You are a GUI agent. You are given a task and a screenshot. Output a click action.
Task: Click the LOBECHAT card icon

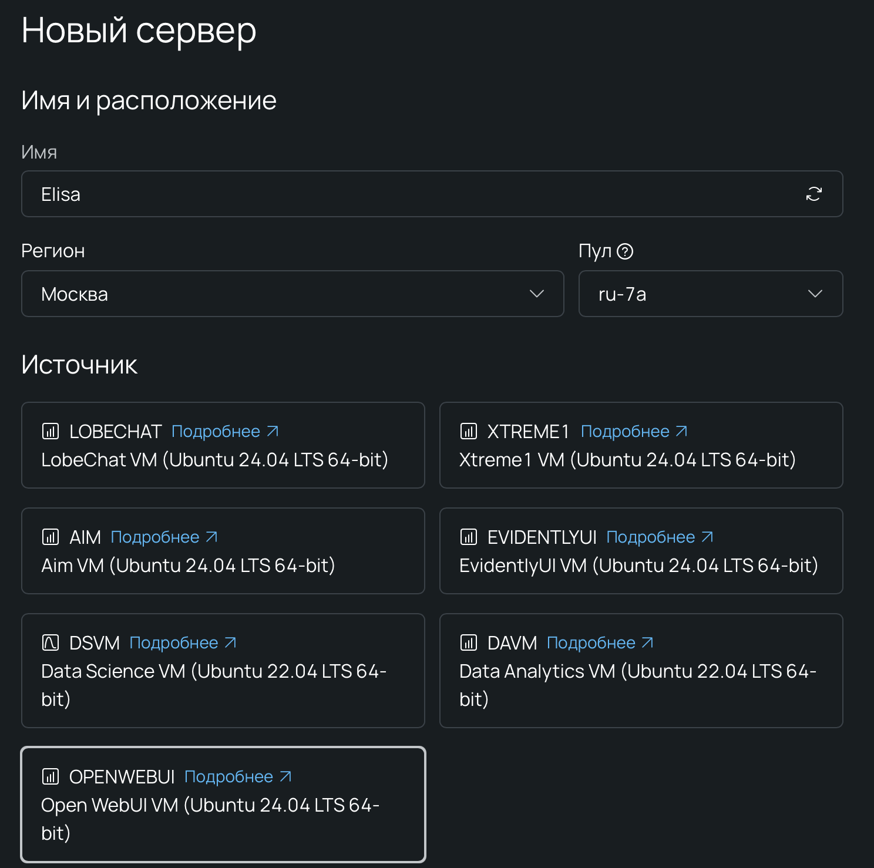click(51, 432)
